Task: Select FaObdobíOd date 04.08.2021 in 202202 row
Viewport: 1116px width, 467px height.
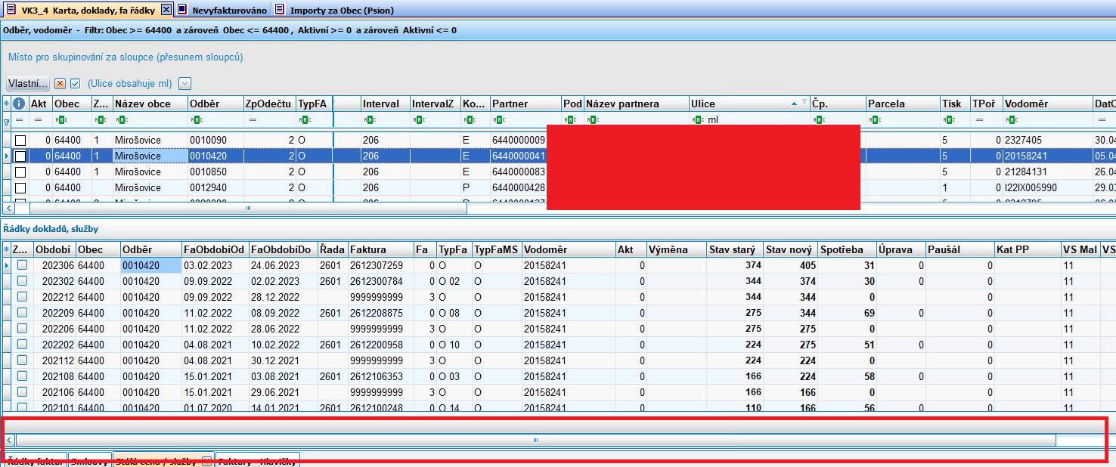Action: [215, 345]
